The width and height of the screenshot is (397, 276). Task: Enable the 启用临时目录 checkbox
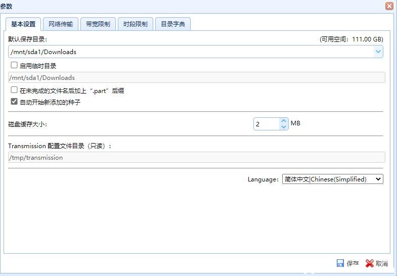[14, 65]
